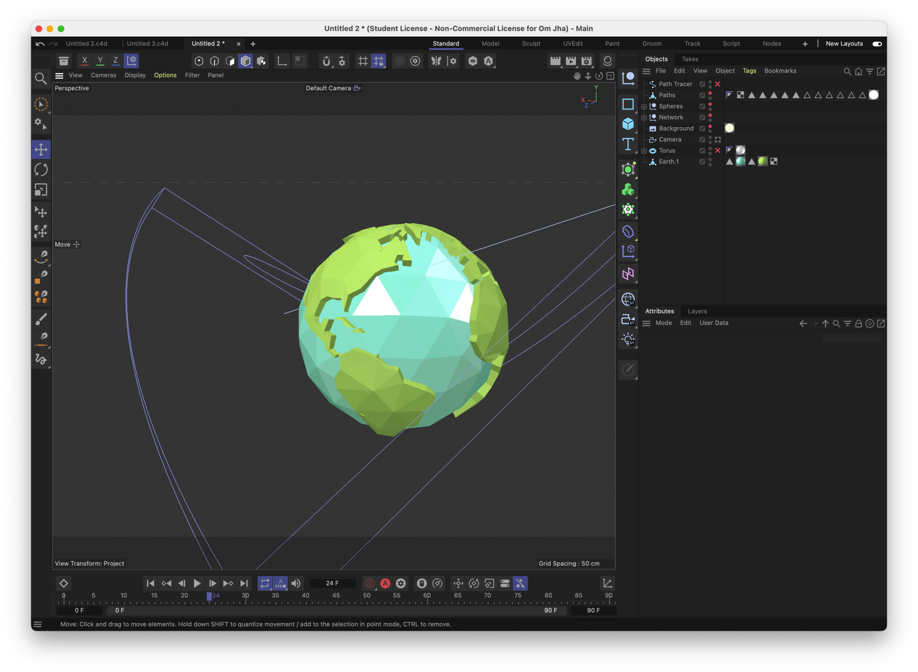Click the white material tag on Paths
Viewport: 918px width, 672px height.
pos(874,95)
